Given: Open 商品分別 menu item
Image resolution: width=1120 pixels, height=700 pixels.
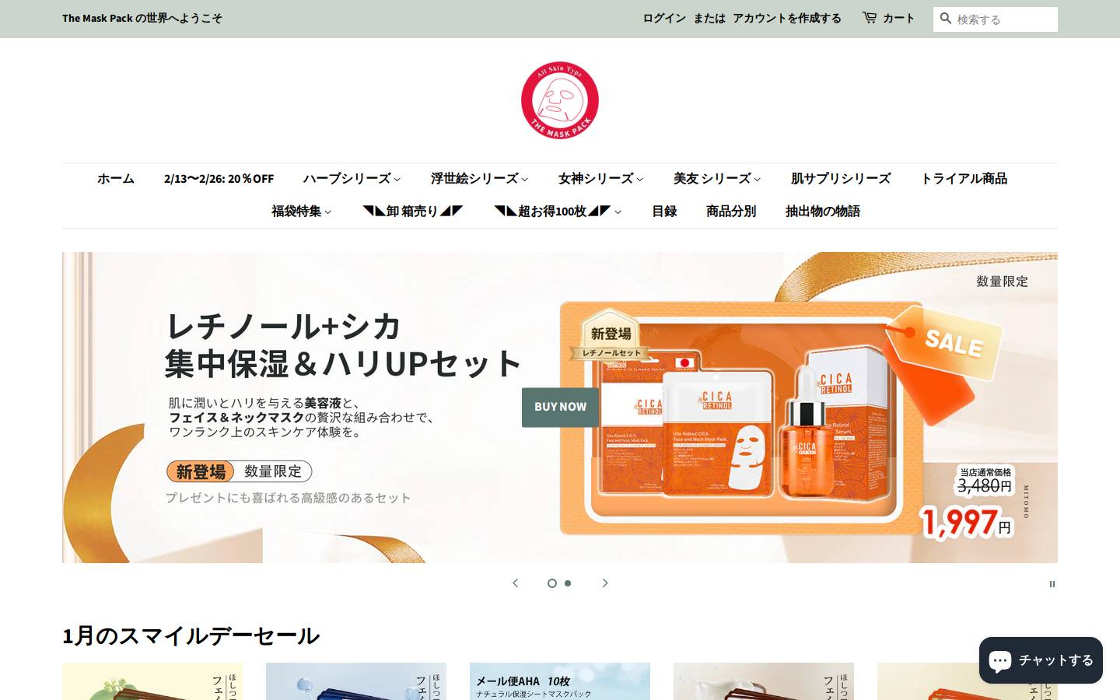Looking at the screenshot, I should 731,212.
